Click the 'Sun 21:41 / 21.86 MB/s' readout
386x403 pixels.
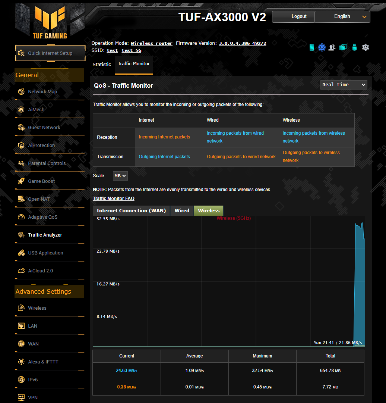338,343
